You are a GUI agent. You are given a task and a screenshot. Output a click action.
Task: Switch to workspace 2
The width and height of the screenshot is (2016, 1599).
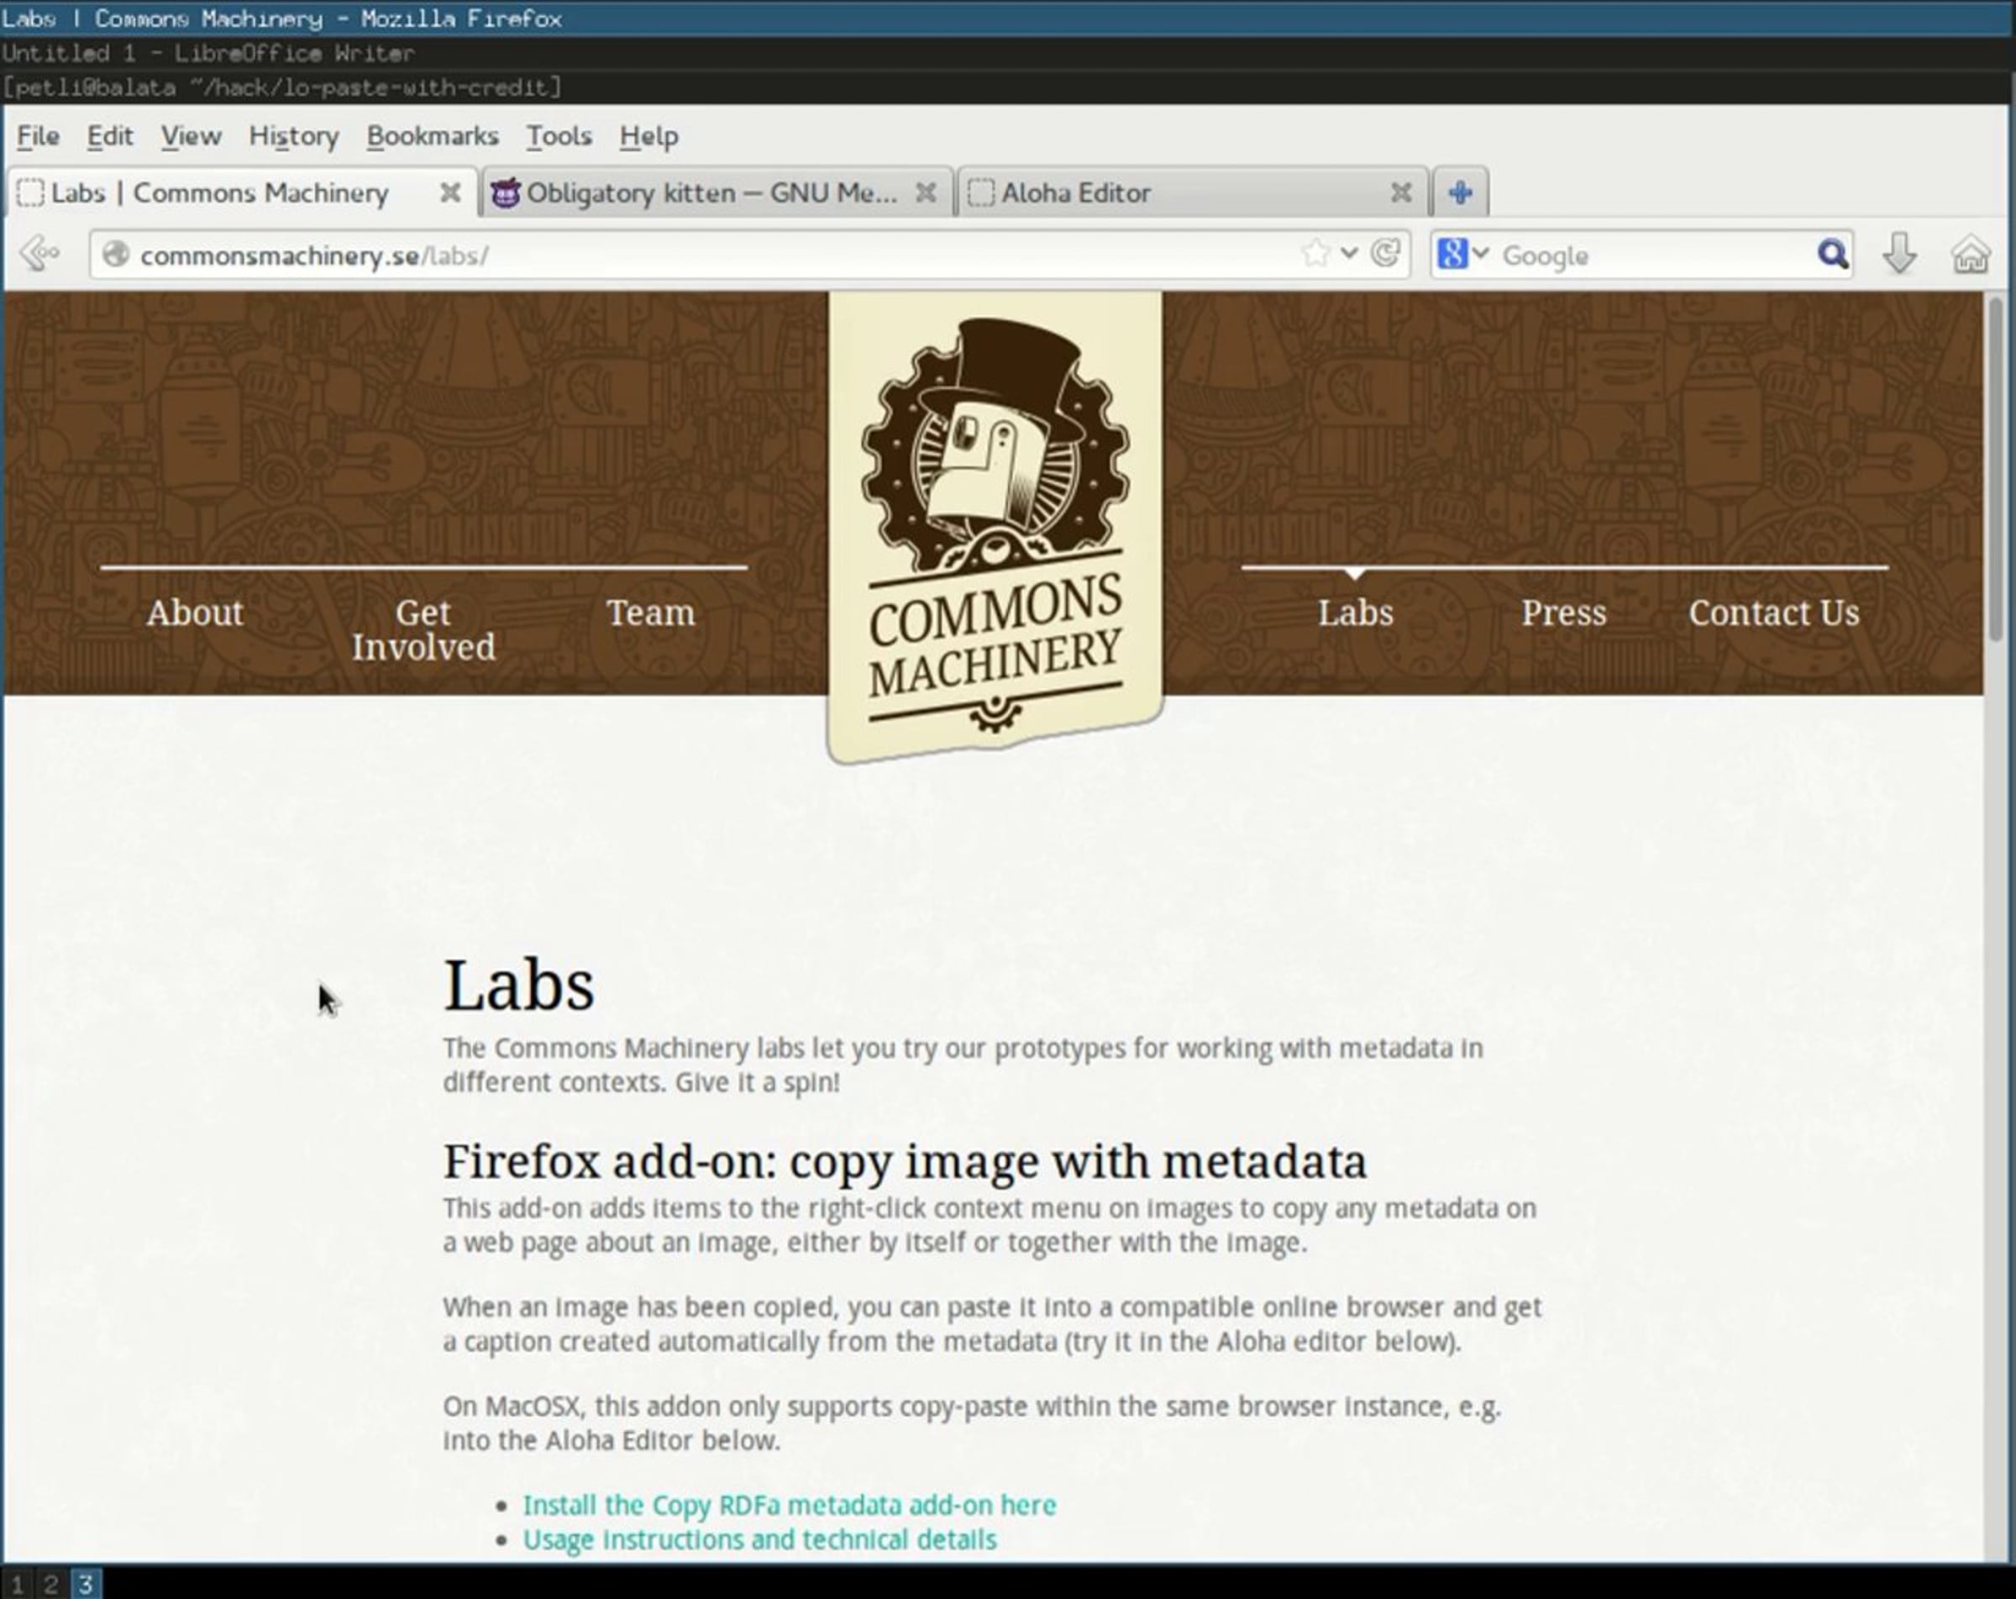click(50, 1583)
